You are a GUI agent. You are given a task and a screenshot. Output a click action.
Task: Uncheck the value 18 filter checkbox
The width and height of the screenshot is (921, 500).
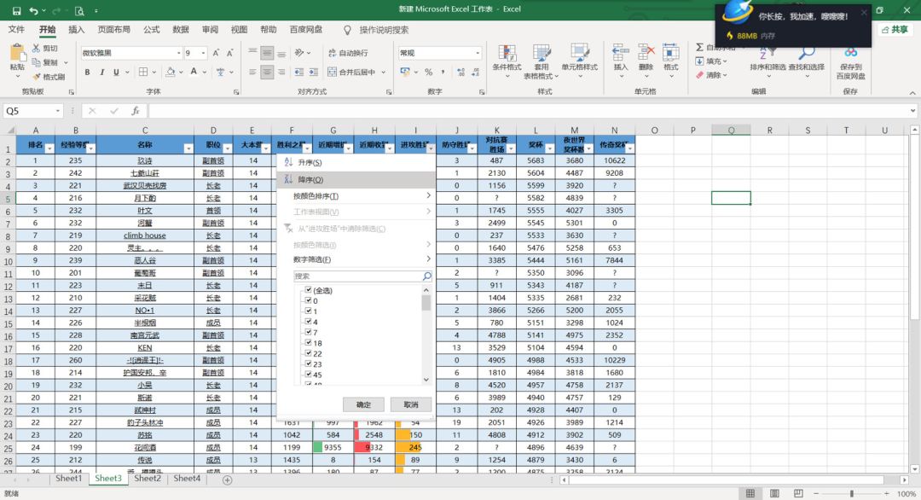[308, 342]
